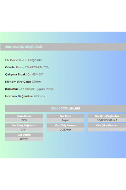Viewport: 126px width, 190px height.
Task: Click the 2103 Basınç Düşürücü title bar
Action: pyautogui.click(x=63, y=47)
